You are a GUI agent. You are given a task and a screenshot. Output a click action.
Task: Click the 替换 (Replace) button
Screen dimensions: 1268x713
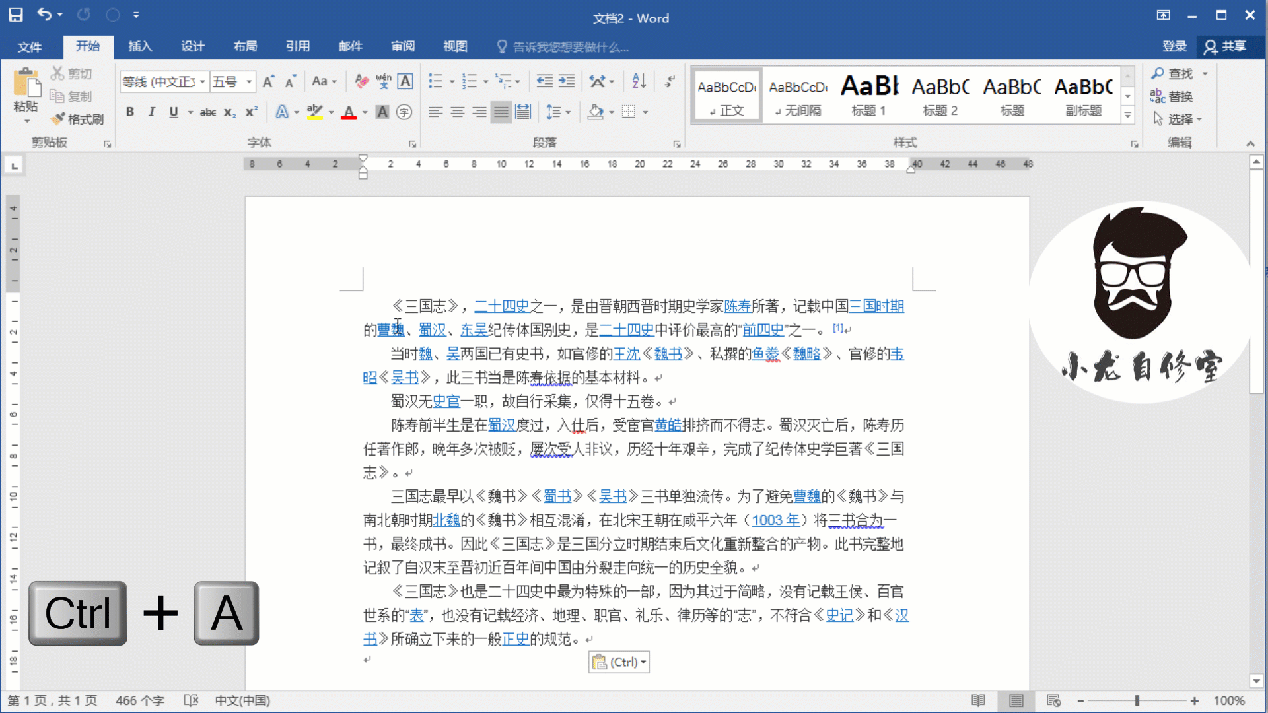point(1172,96)
